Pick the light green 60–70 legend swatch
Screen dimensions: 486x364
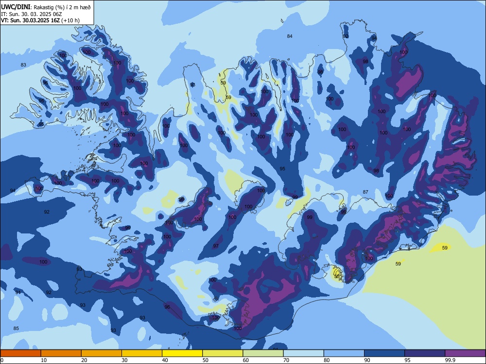(x=263, y=353)
